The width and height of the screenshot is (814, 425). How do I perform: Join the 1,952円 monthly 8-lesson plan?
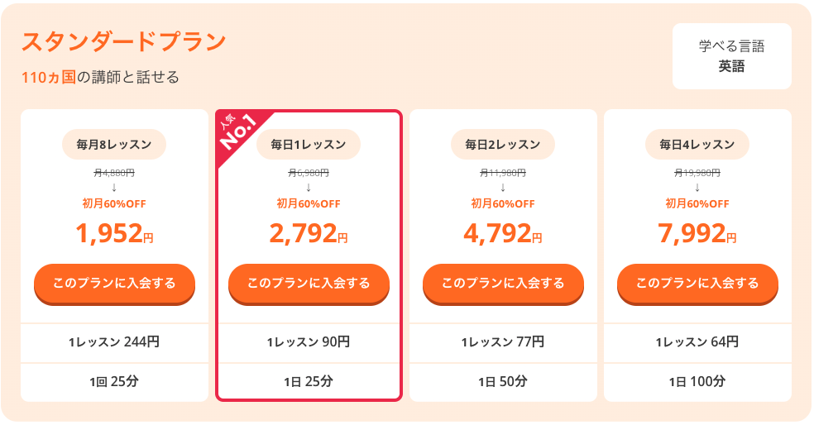pyautogui.click(x=114, y=284)
